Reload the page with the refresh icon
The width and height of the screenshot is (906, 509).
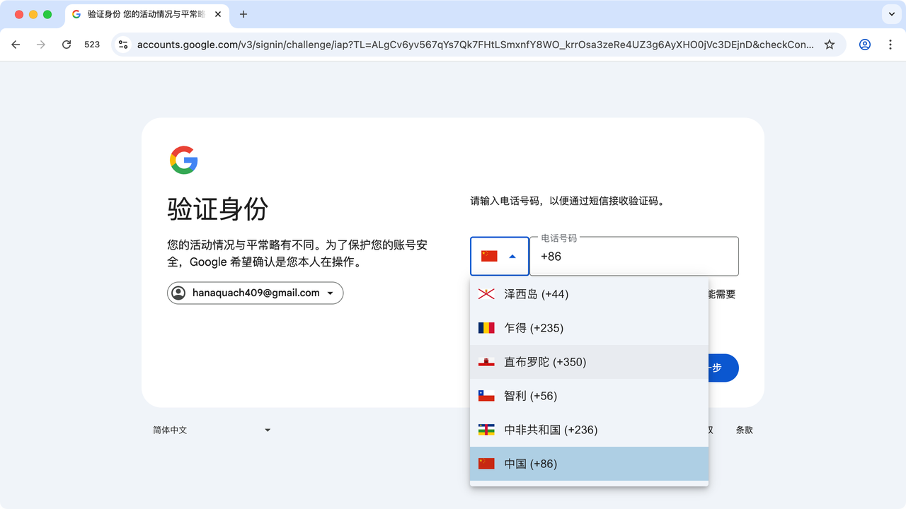pos(67,45)
